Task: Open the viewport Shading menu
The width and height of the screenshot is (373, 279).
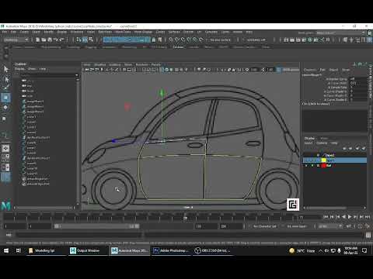Action: coord(99,64)
